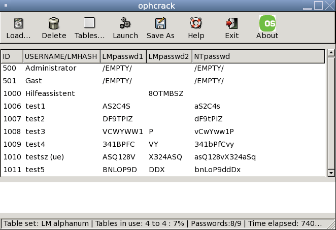Select the test1 username
The image size is (336, 230).
pos(35,106)
